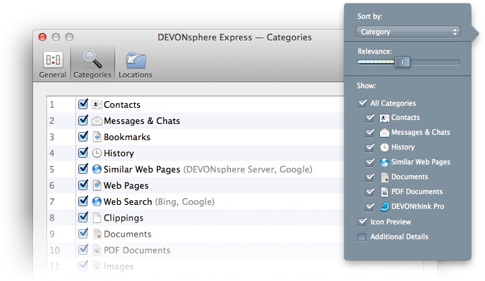Click the DEVONthink Pro icon in popover
This screenshot has height=281, width=485.
tap(384, 207)
